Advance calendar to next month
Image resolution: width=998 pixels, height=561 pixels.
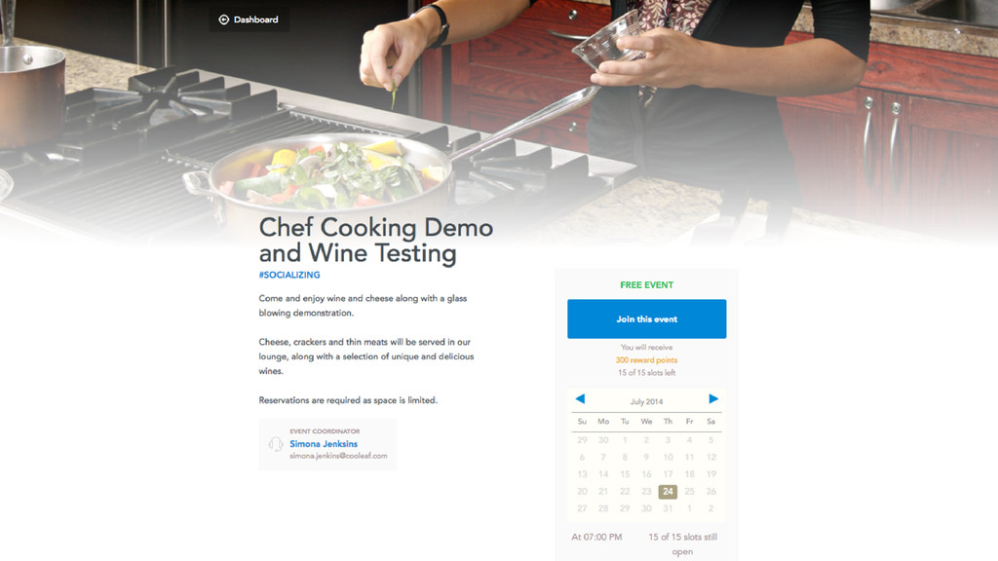pos(713,398)
